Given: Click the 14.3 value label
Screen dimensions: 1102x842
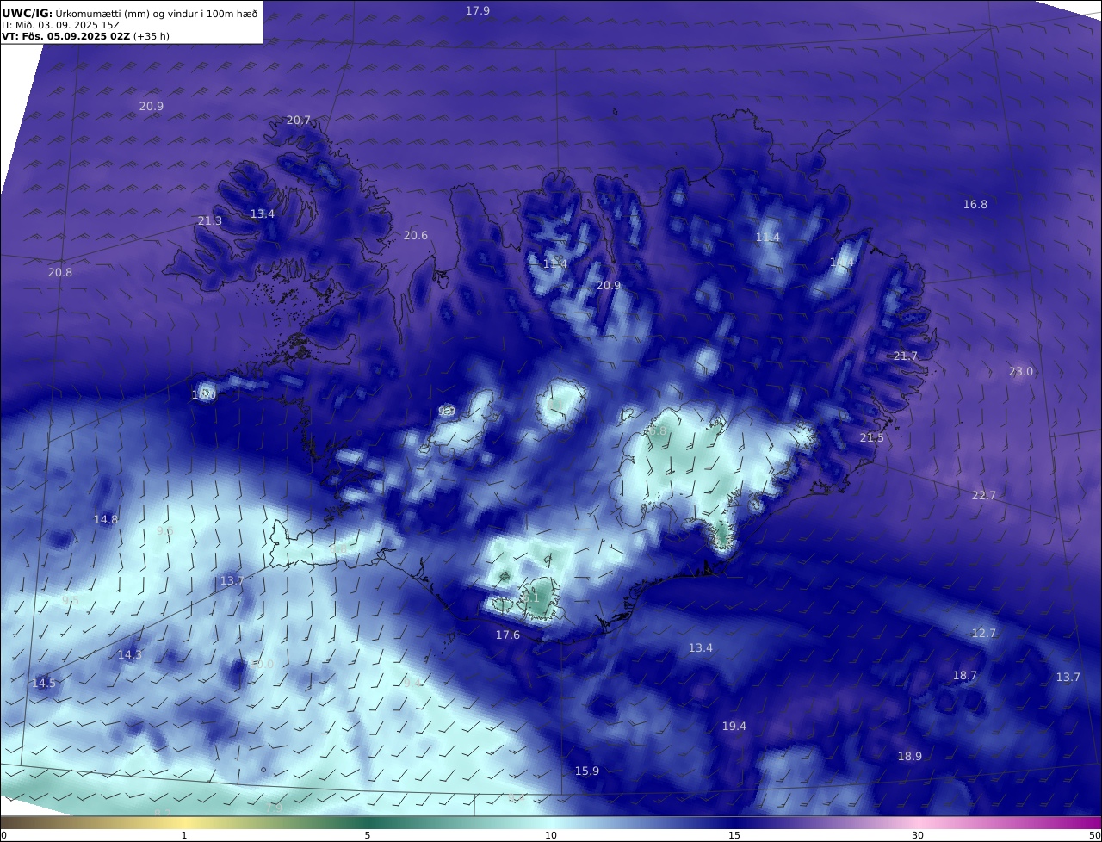Looking at the screenshot, I should pyautogui.click(x=130, y=655).
